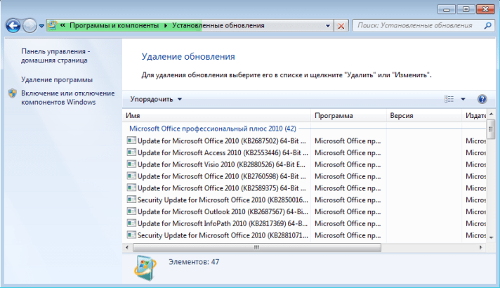Select Visio 2010 update KB2880526
This screenshot has width=500, height=288.
coord(221,164)
